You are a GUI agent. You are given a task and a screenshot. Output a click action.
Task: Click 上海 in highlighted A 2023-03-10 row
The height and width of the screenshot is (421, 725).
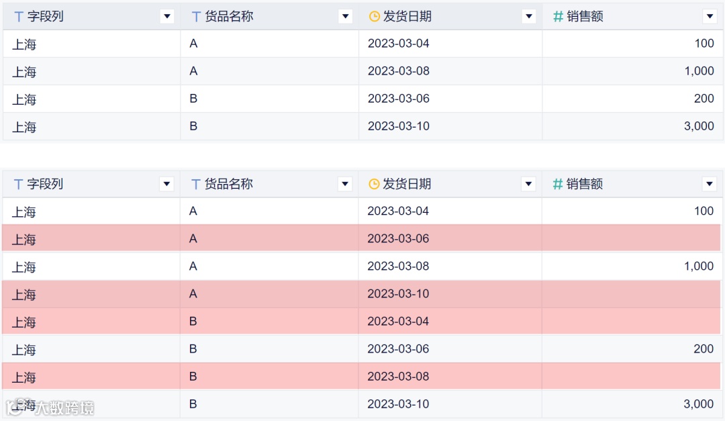tap(23, 295)
